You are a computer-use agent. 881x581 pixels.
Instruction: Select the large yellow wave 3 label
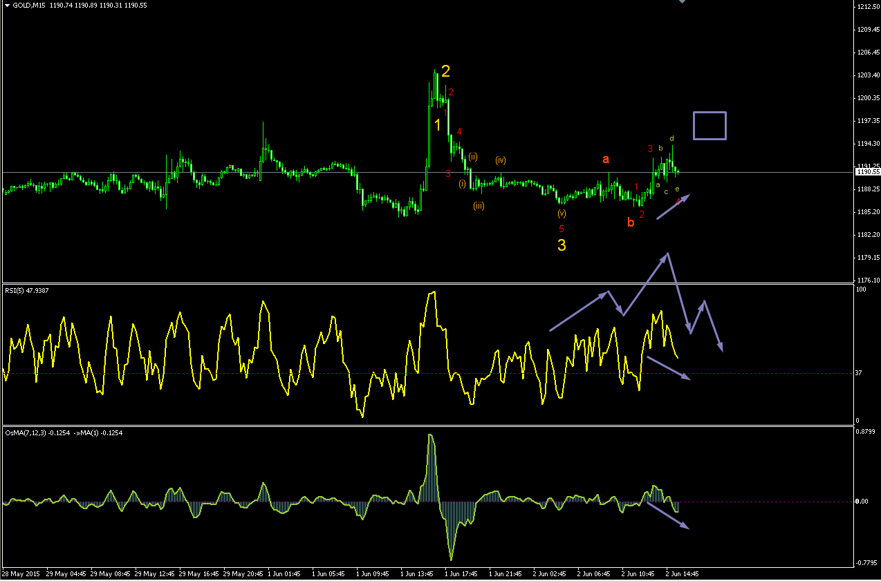tap(562, 245)
